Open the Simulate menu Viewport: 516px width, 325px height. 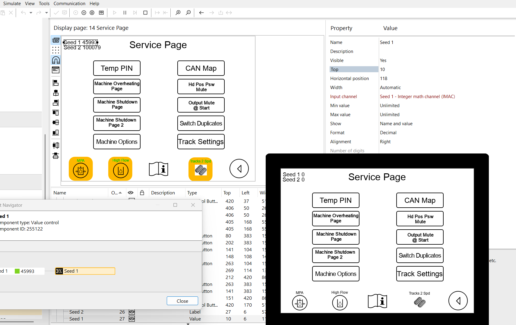[x=12, y=4]
